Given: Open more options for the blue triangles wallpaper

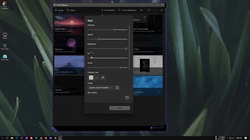Looking at the screenshot, I should (160, 92).
